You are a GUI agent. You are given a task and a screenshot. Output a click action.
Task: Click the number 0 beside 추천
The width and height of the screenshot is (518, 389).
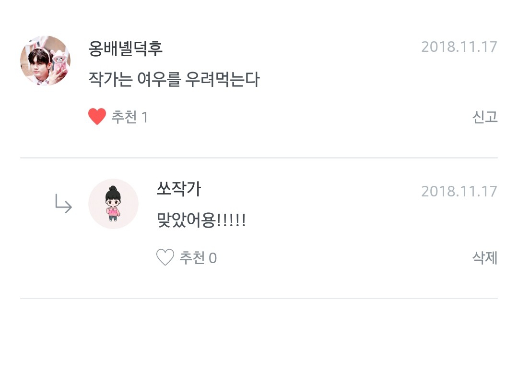pos(212,258)
